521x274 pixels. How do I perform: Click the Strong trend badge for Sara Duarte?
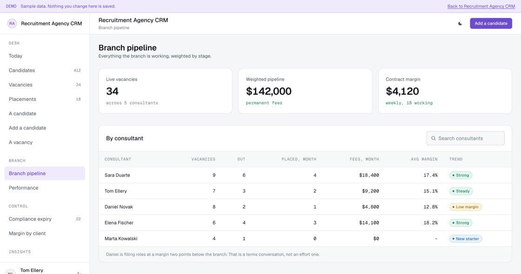coord(461,175)
